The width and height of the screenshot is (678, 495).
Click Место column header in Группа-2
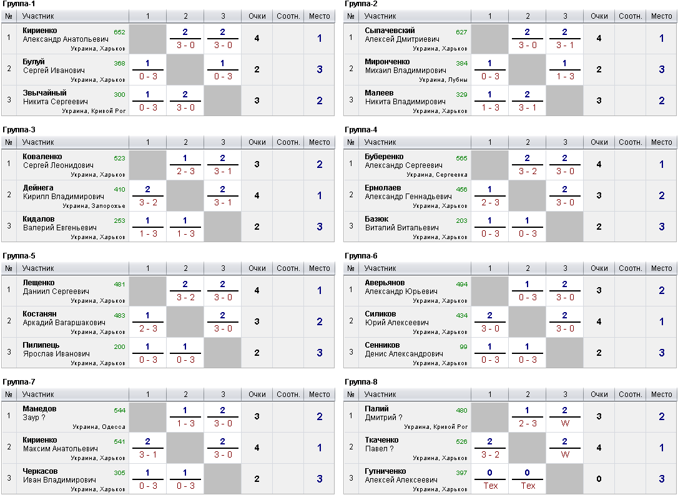pos(661,16)
